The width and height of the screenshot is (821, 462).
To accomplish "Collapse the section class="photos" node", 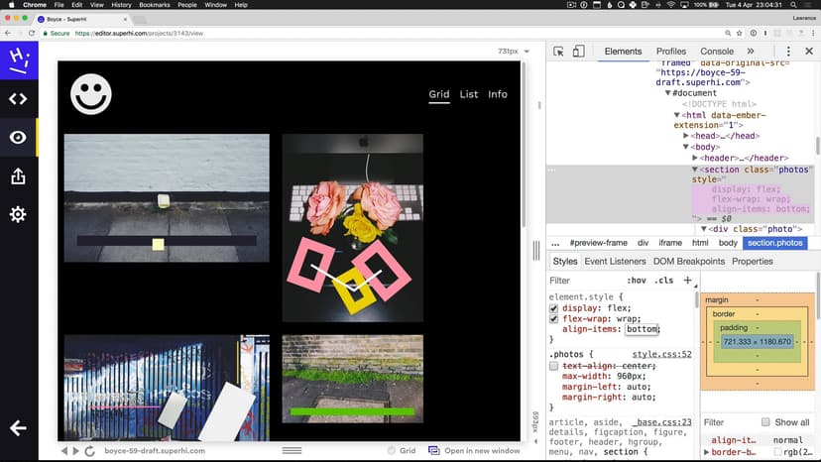I will [695, 170].
